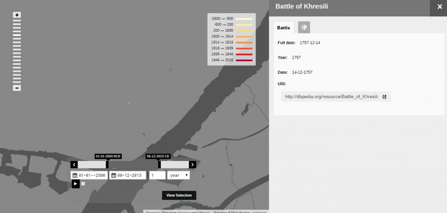
Task: Zoom out with the minus button
Action: (17, 88)
